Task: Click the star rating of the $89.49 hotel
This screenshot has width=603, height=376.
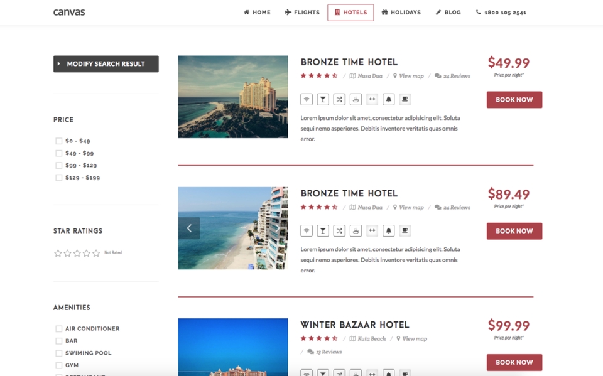Action: click(x=319, y=207)
